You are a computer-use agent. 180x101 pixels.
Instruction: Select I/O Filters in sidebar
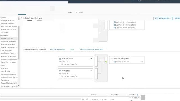point(5,33)
